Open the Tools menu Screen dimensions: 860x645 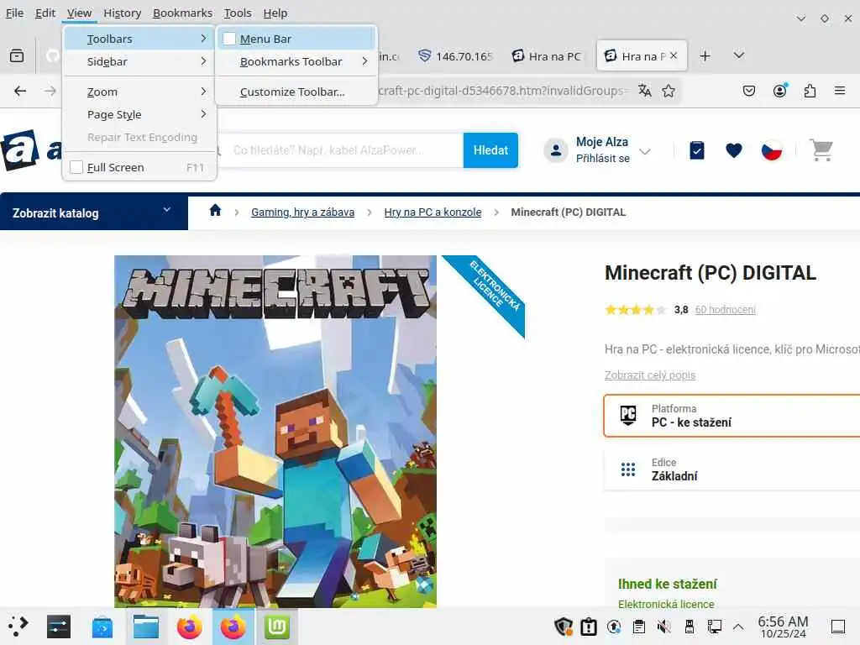point(238,13)
